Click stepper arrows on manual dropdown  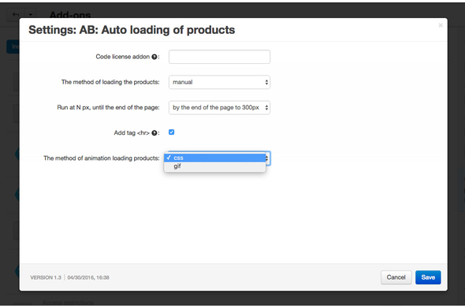[x=266, y=82]
